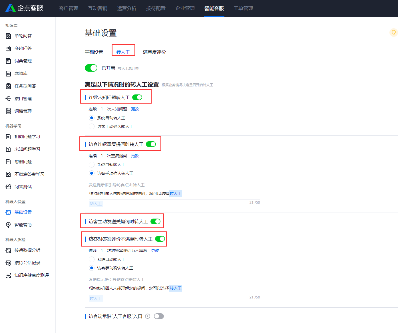The width and height of the screenshot is (398, 333).
Task: Open 接待数据分析 in sidebar
Action: (x=28, y=250)
